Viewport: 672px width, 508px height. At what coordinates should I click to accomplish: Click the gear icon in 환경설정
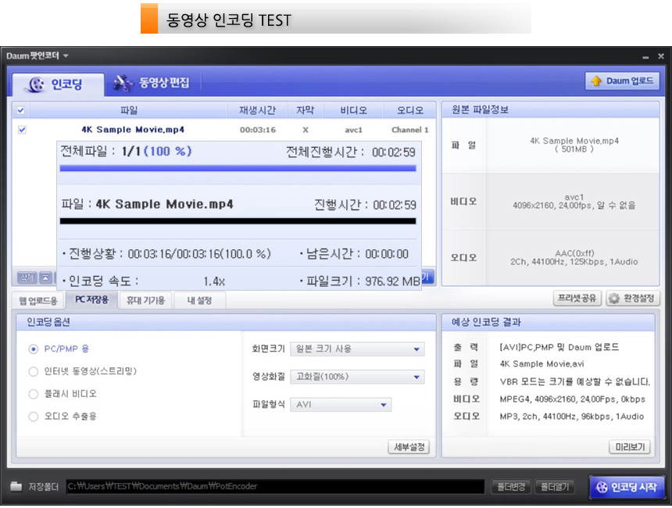pyautogui.click(x=614, y=299)
